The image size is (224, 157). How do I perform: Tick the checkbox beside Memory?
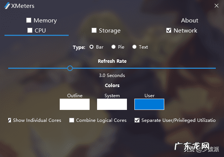[29, 20]
